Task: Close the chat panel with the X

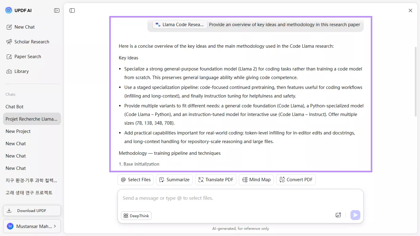Action: click(x=410, y=10)
